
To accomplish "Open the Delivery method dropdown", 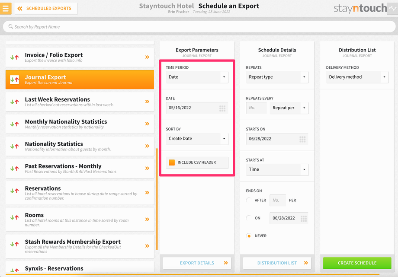I will (357, 77).
